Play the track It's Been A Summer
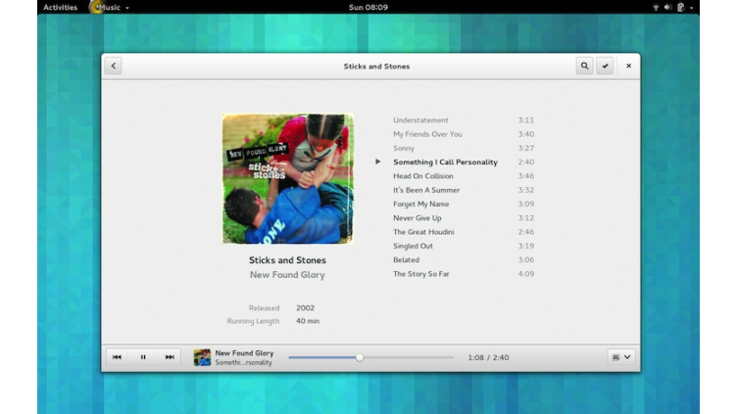737x414 pixels. click(426, 190)
